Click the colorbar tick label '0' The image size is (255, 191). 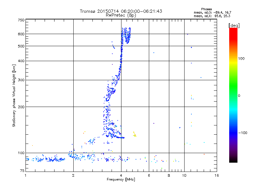pos(239,96)
